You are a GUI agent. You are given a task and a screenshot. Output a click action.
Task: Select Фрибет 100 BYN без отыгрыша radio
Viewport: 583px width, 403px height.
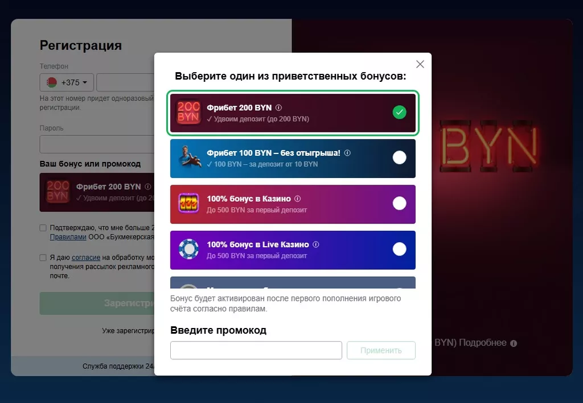[400, 157]
